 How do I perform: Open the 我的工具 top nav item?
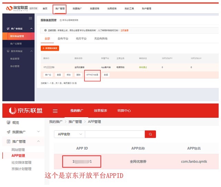tap(129, 9)
